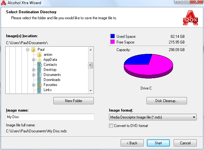
Task: Click the Downloads folder icon
Action: tap(39, 80)
